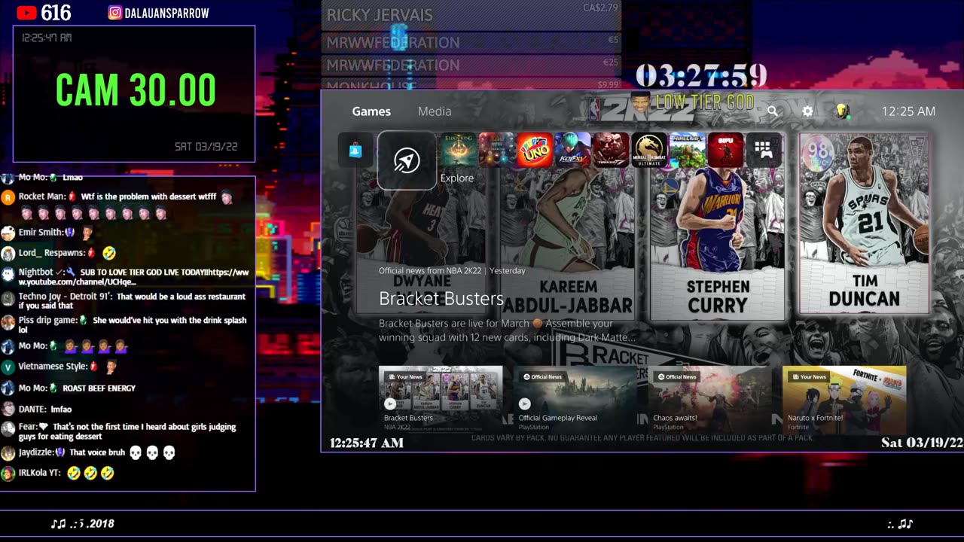Screen dimensions: 964x542
Task: Click the game icon right of Elden Ring
Action: pyautogui.click(x=496, y=150)
